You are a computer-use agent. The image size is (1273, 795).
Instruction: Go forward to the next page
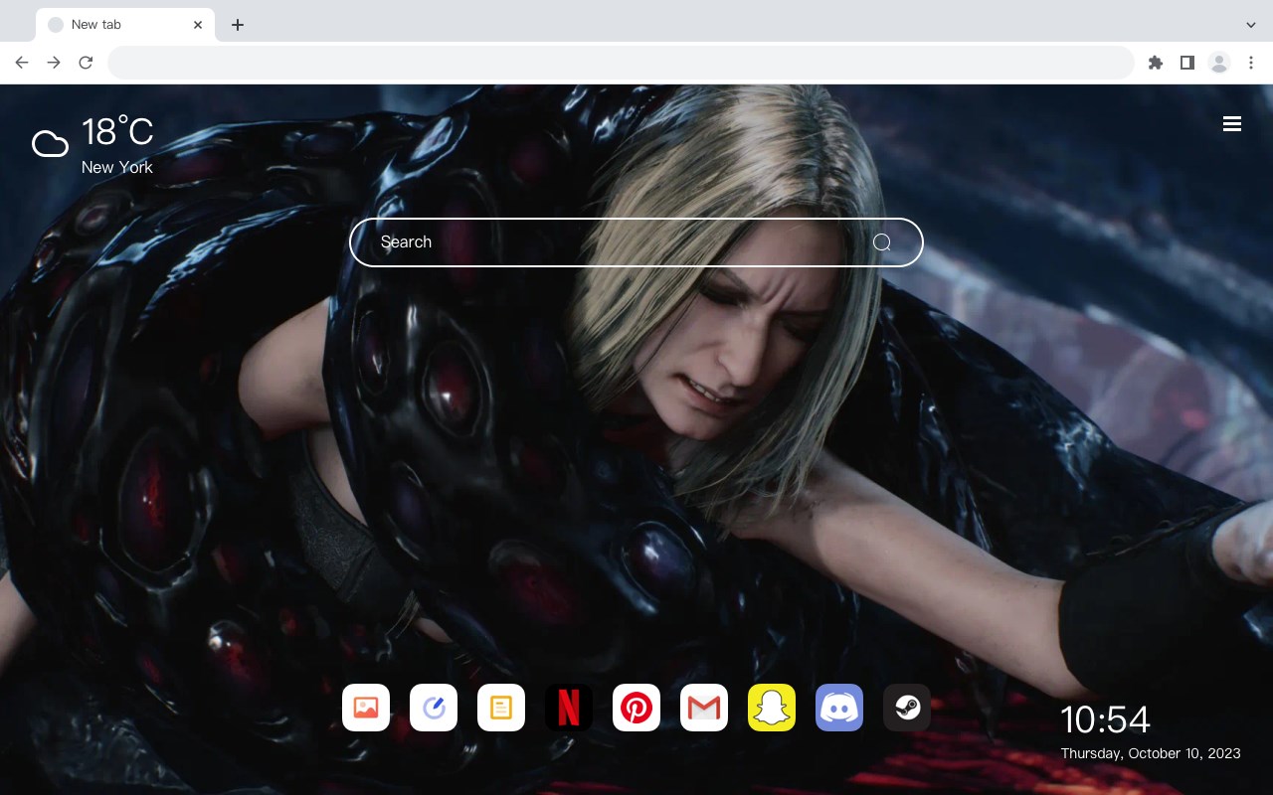coord(54,63)
